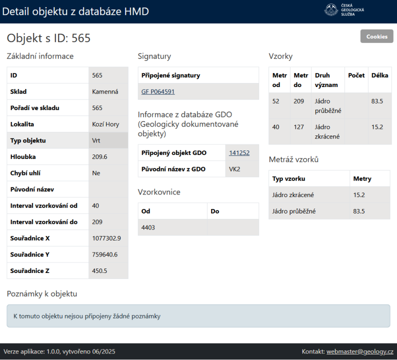The width and height of the screenshot is (397, 360).
Task: Email webmaster@geology.cz contact link
Action: 359,351
